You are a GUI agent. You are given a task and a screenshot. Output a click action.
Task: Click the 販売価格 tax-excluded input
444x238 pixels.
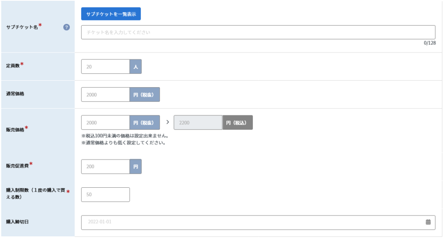click(106, 123)
